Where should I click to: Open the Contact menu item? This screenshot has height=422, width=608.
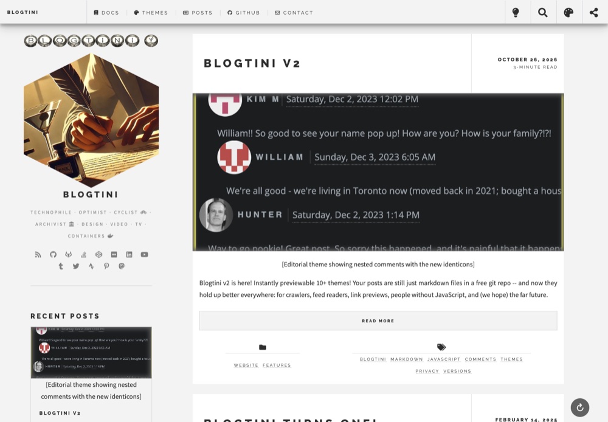[x=294, y=13]
